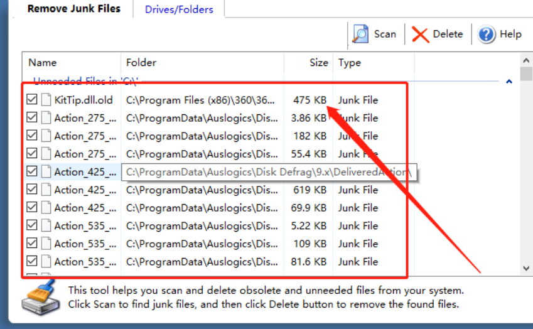The image size is (533, 329).
Task: Click the folder path in the 109 KB row
Action: coord(202,244)
